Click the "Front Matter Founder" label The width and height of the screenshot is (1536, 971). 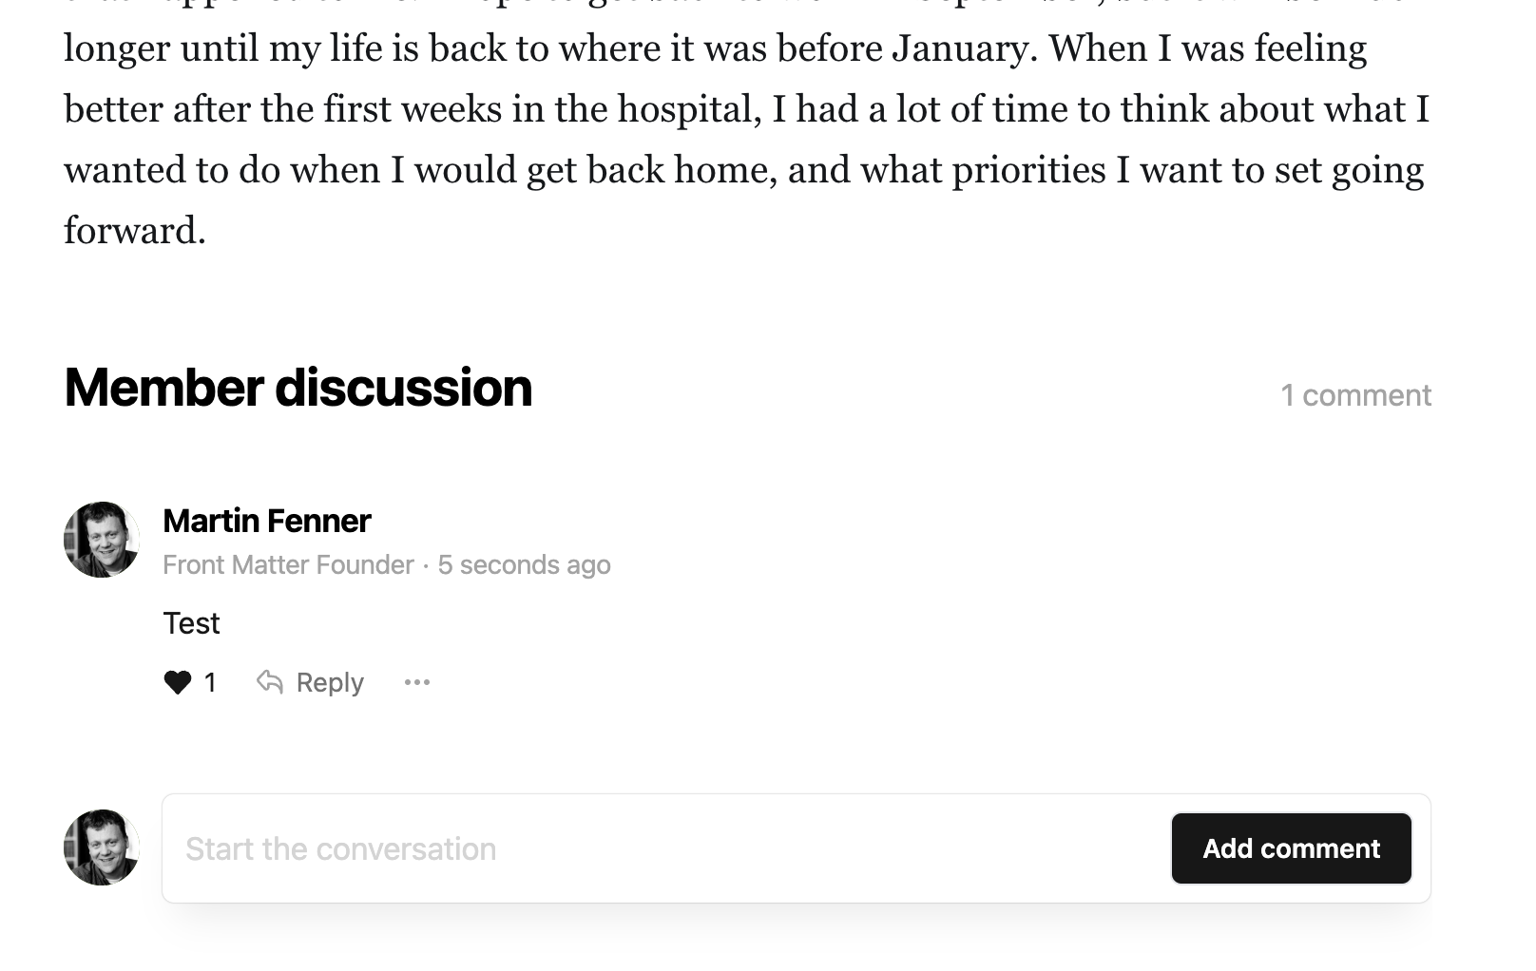tap(288, 565)
